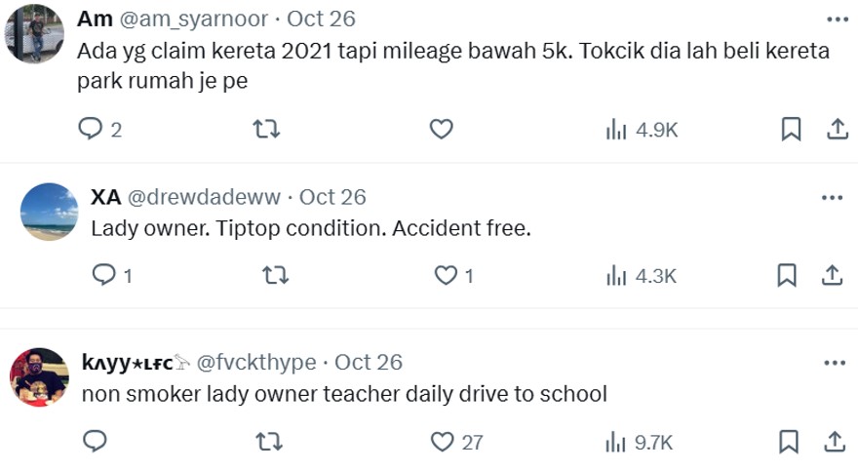Open XA's beach profile picture
Image resolution: width=858 pixels, height=471 pixels.
(x=50, y=212)
